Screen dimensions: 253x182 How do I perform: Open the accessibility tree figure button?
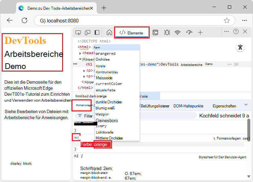pyautogui.click(x=240, y=47)
